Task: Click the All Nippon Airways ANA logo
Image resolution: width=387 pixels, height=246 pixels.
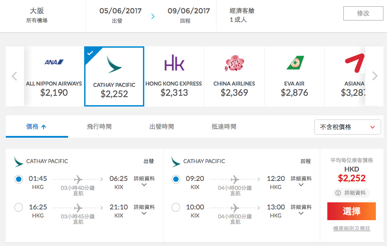Action: pos(54,62)
